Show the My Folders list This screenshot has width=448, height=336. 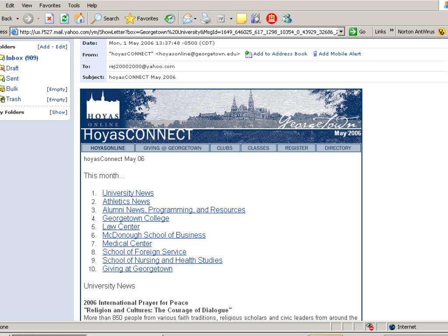click(x=59, y=112)
